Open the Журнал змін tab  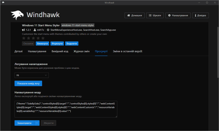pyautogui.click(x=82, y=51)
